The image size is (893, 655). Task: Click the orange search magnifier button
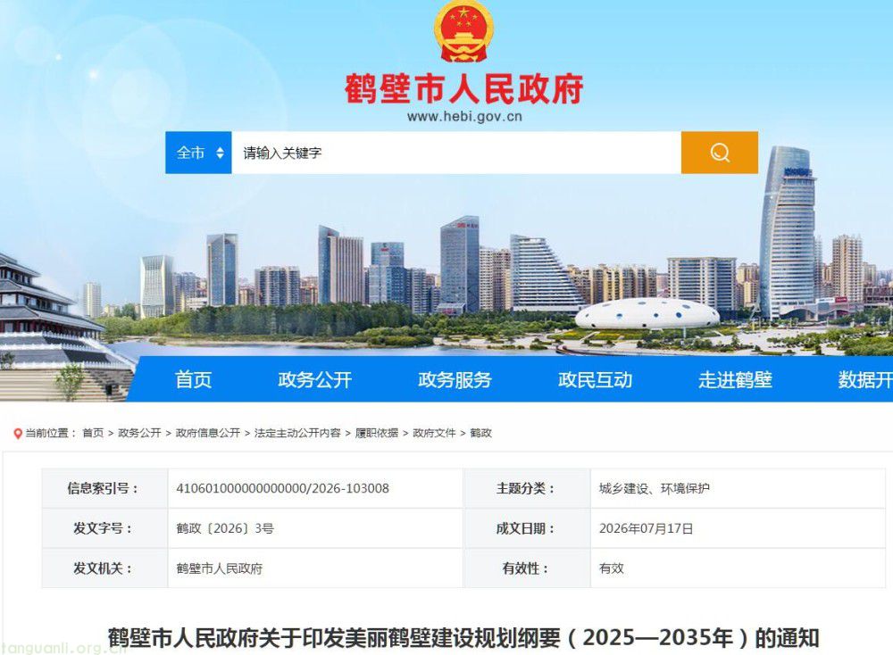(719, 153)
